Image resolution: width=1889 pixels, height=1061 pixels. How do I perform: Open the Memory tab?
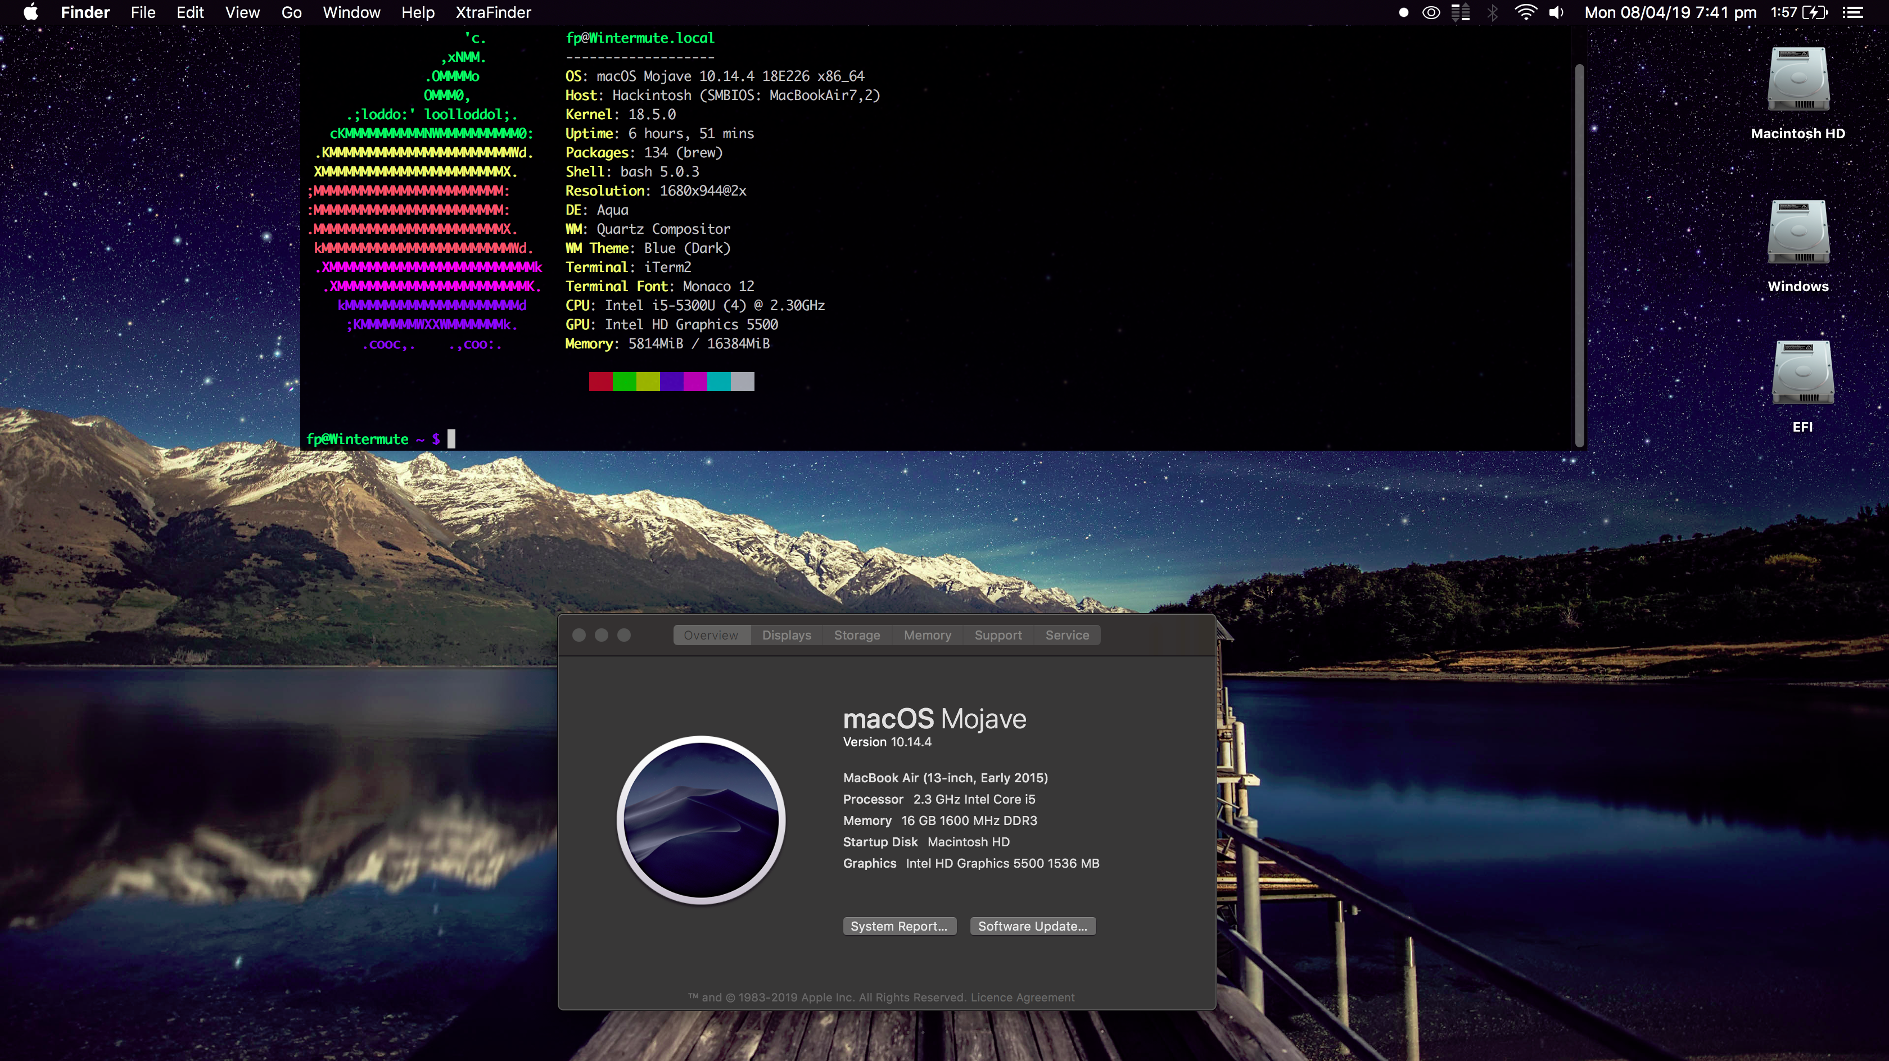click(927, 635)
